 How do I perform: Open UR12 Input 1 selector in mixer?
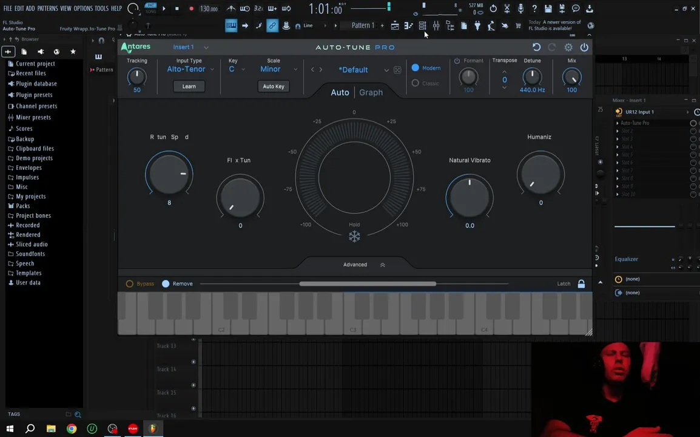coord(652,112)
